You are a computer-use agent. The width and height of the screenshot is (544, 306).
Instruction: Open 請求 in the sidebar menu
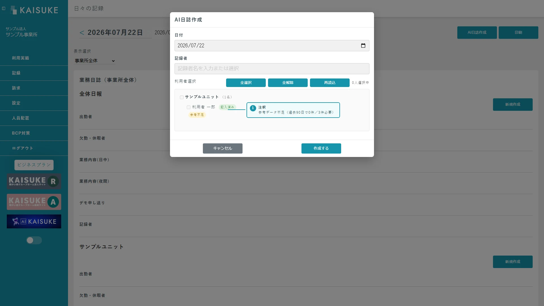(x=34, y=88)
